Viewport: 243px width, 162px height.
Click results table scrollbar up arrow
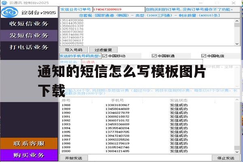point(237,100)
